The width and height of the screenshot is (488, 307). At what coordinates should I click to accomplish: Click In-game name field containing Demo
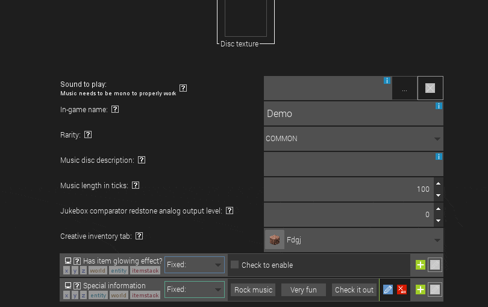click(x=354, y=113)
